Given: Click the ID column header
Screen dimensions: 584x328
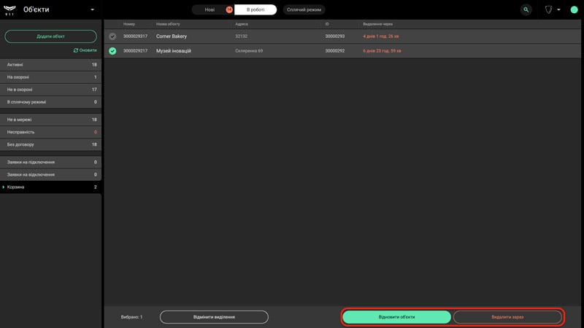Looking at the screenshot, I should point(327,24).
